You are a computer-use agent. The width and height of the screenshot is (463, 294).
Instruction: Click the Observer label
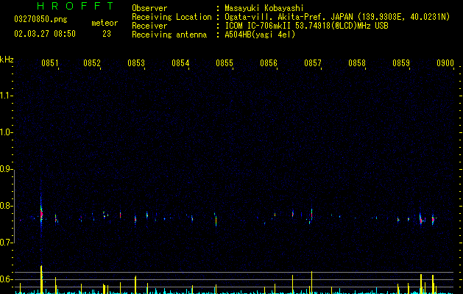(149, 8)
